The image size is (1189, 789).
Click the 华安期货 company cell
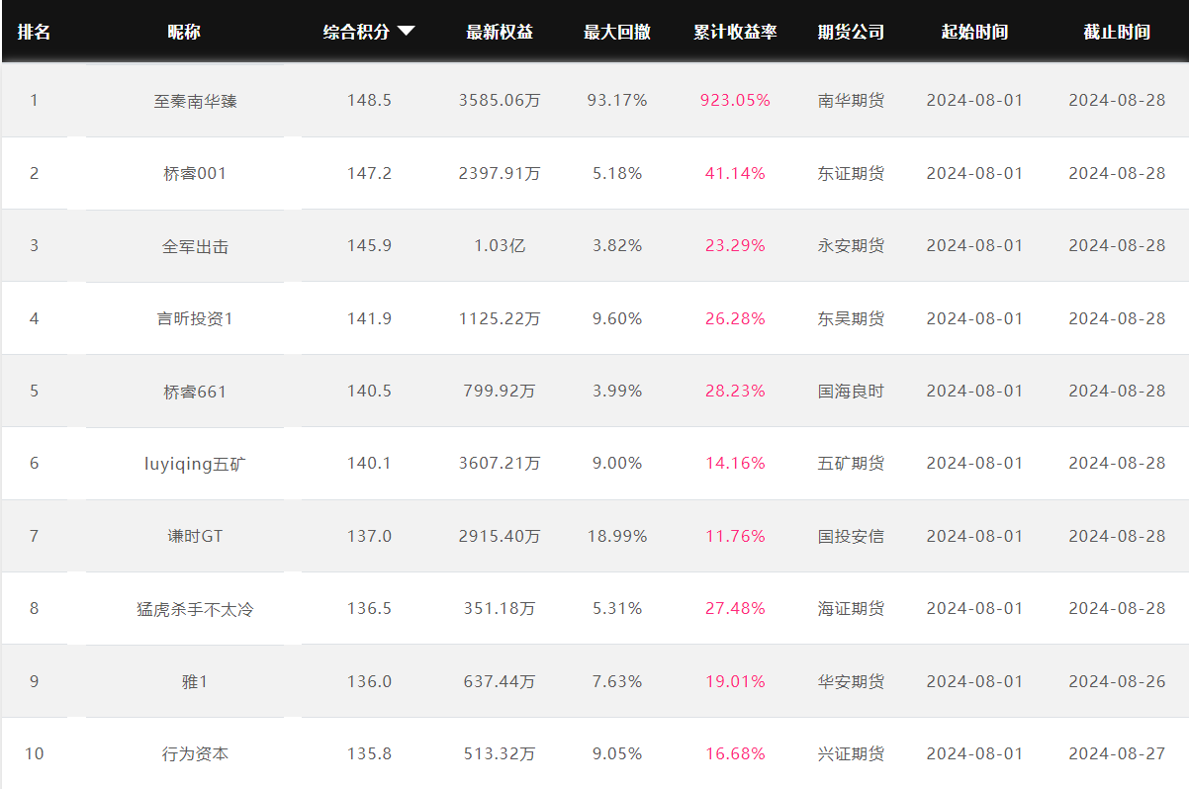pos(851,681)
